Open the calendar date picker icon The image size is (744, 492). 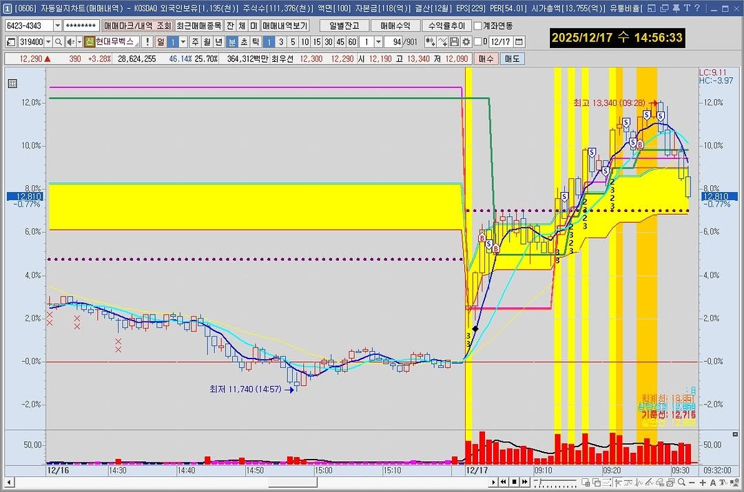pyautogui.click(x=519, y=42)
